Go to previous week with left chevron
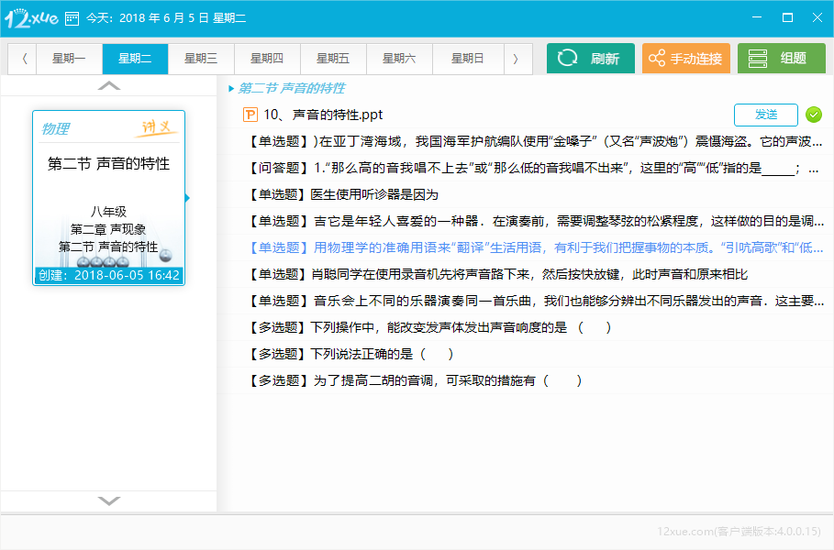Screen dimensions: 834x550 pyautogui.click(x=24, y=59)
